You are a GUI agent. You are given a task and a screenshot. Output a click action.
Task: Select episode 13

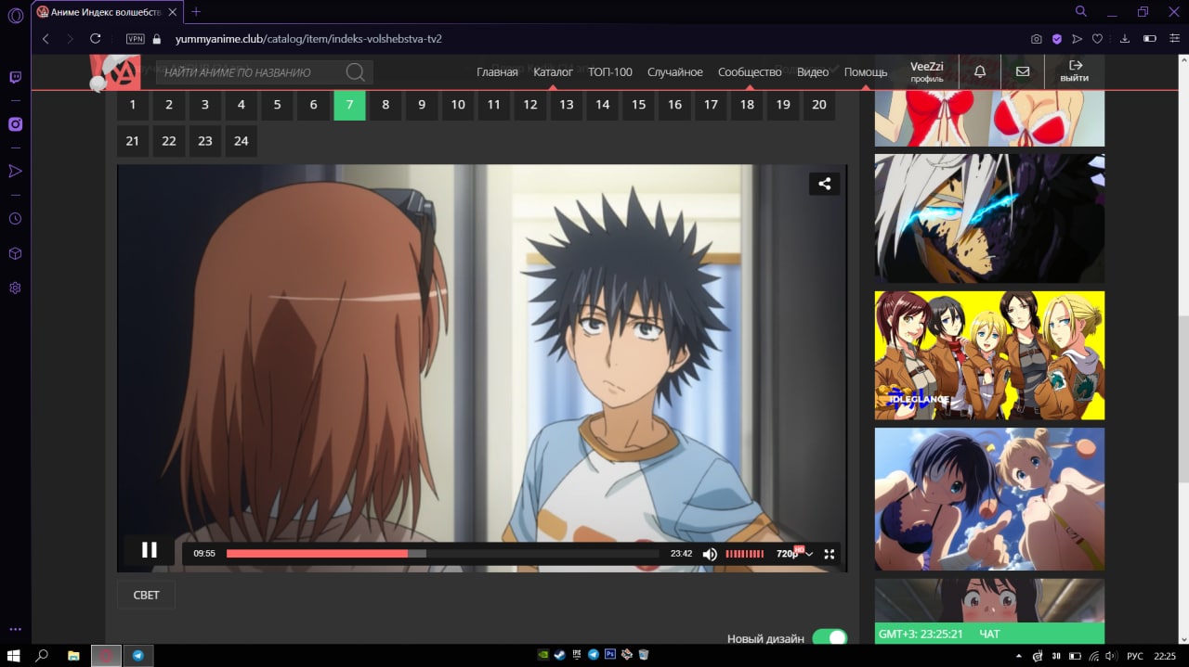[x=567, y=105]
